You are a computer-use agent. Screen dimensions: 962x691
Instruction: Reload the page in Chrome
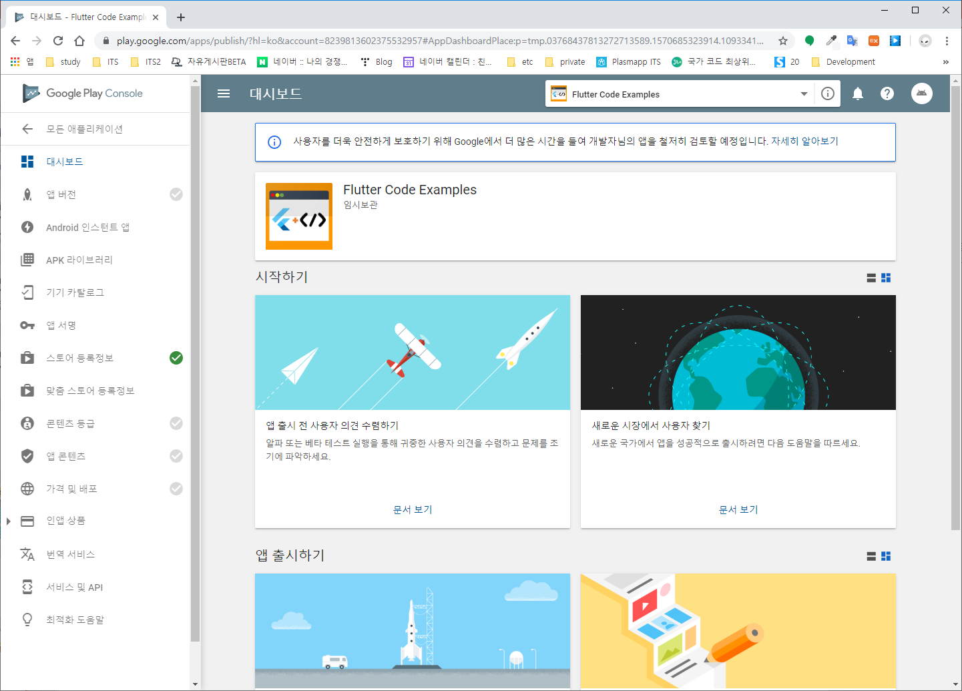(x=58, y=41)
